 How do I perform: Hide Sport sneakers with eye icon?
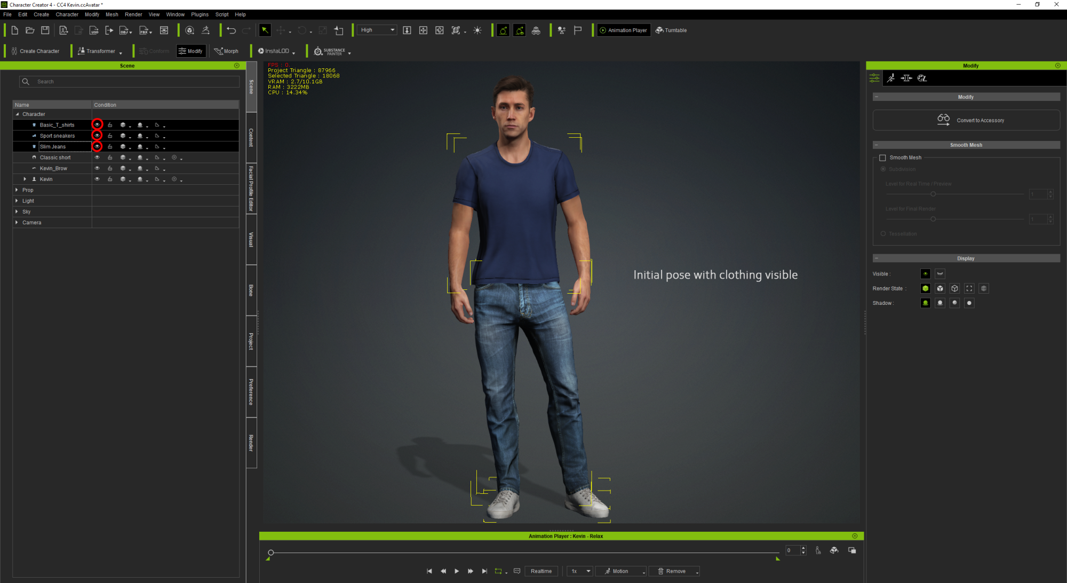coord(97,136)
